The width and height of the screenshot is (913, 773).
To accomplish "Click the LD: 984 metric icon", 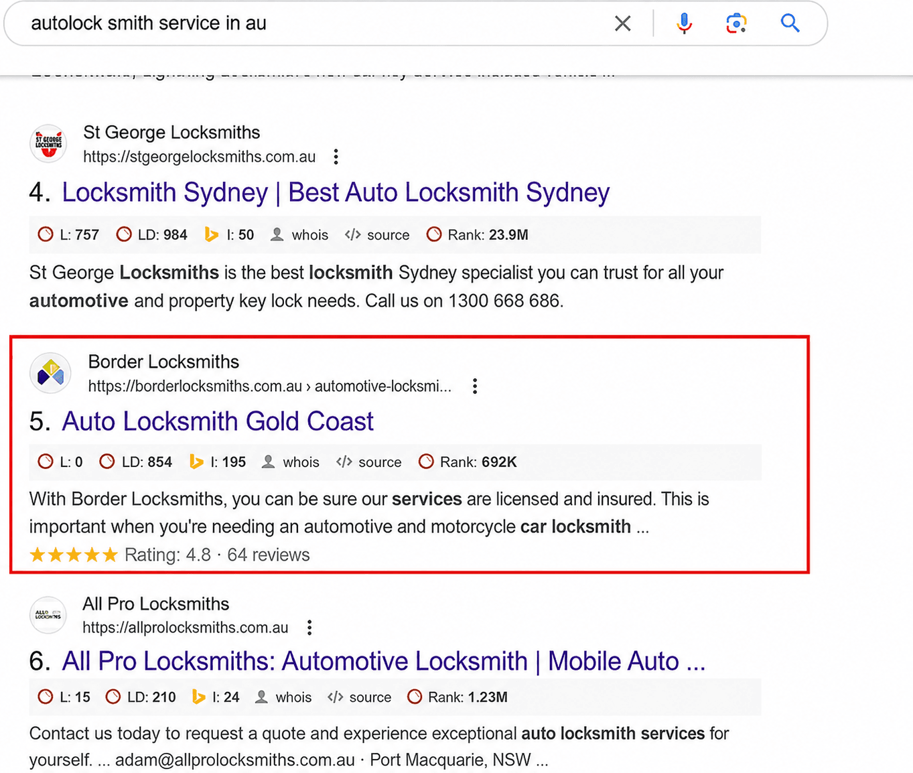I will pos(124,234).
